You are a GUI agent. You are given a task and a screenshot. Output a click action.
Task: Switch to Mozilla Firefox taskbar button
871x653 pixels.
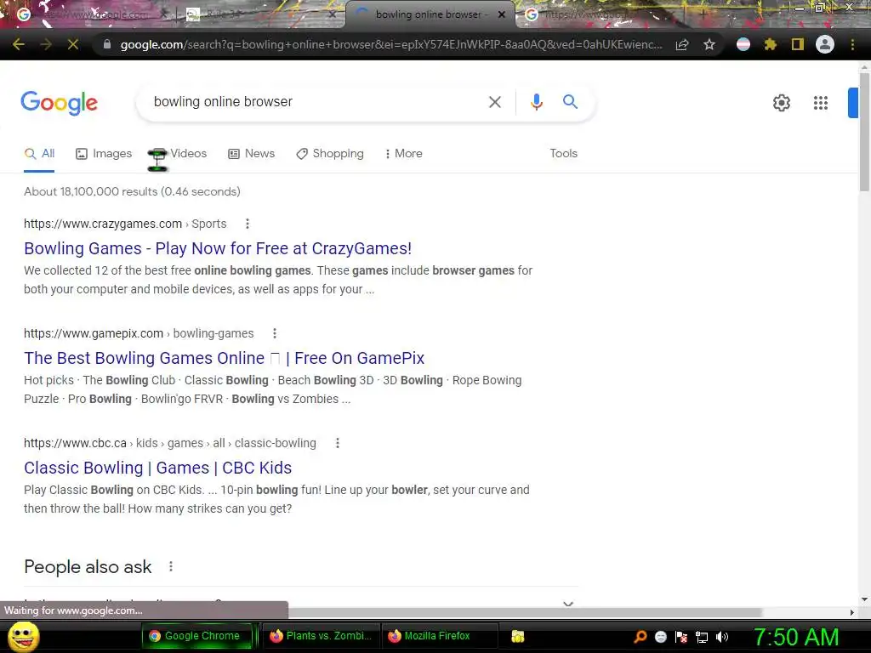[x=440, y=636]
